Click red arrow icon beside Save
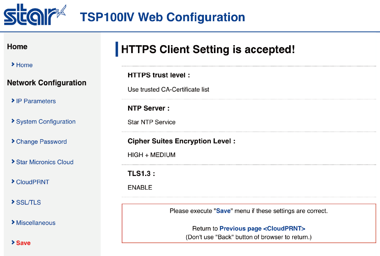The image size is (380, 256). coord(13,243)
